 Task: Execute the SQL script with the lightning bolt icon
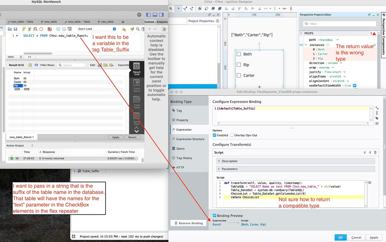[x=24, y=29]
